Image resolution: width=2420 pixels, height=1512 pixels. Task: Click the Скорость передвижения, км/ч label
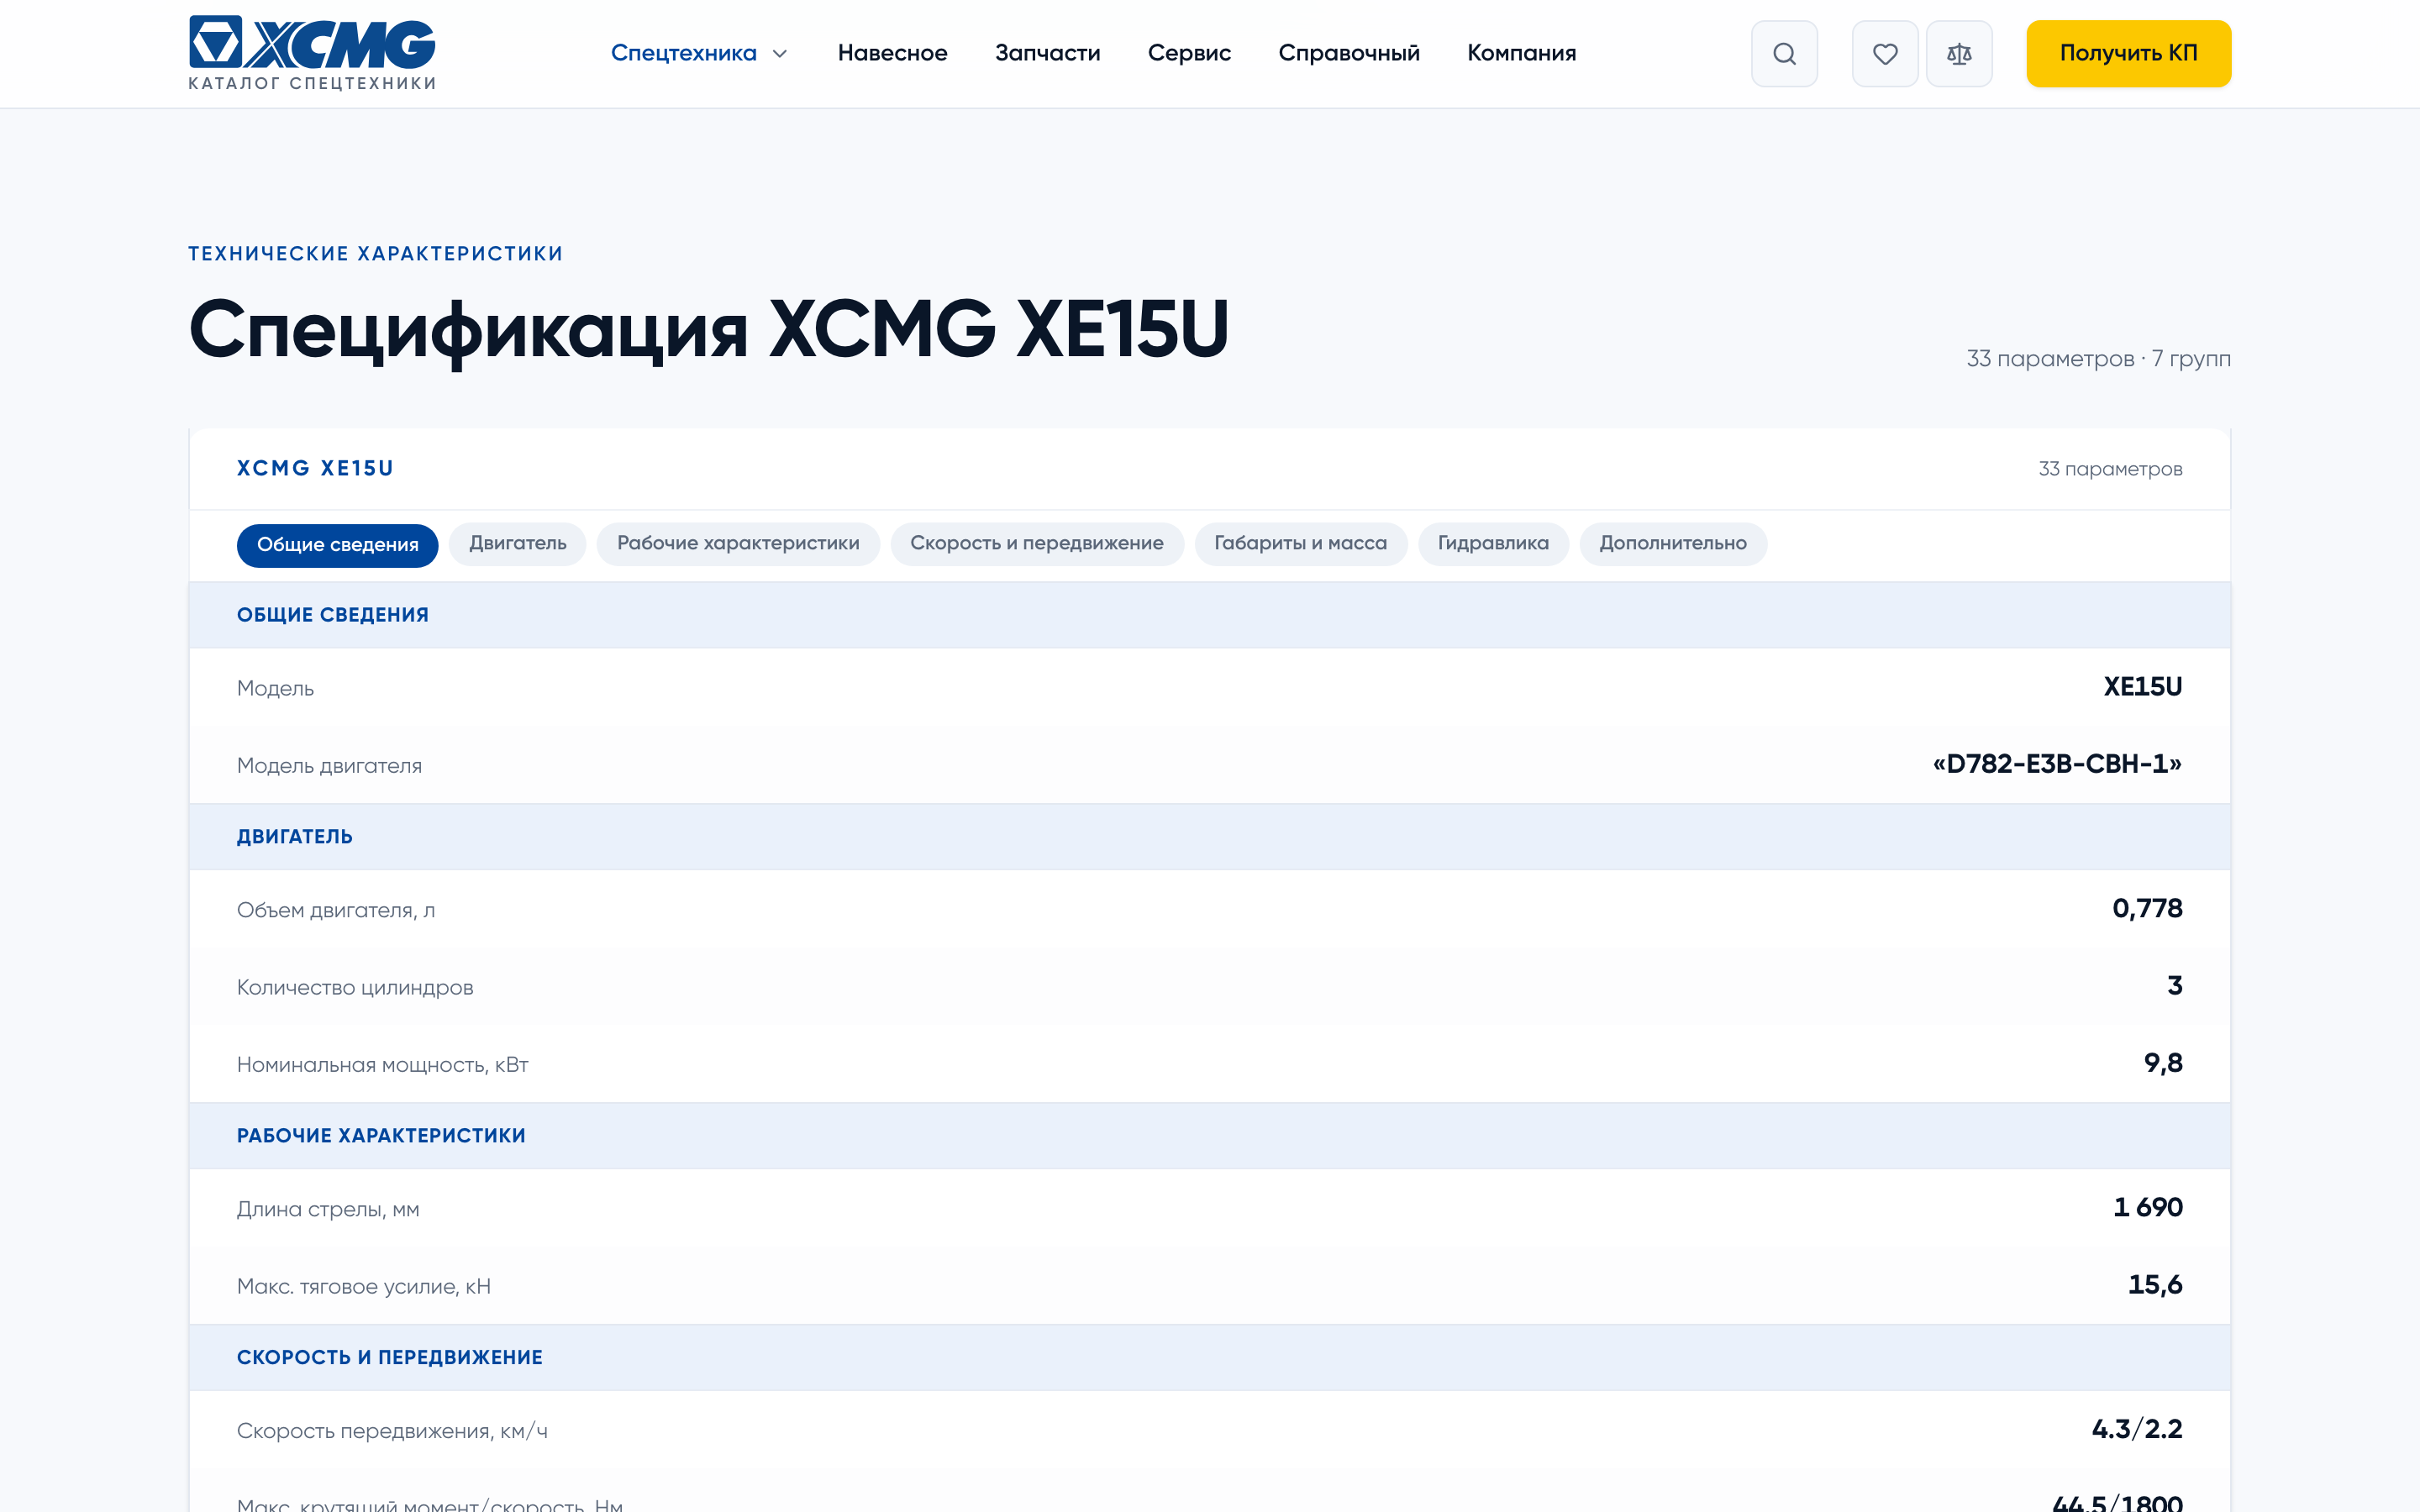click(x=392, y=1432)
